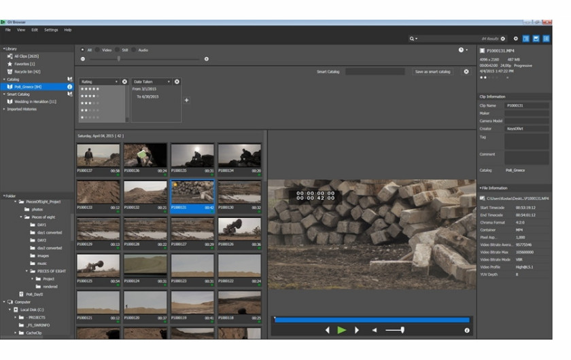Mute audio with the speaker icon
The height and width of the screenshot is (360, 571).
(375, 330)
